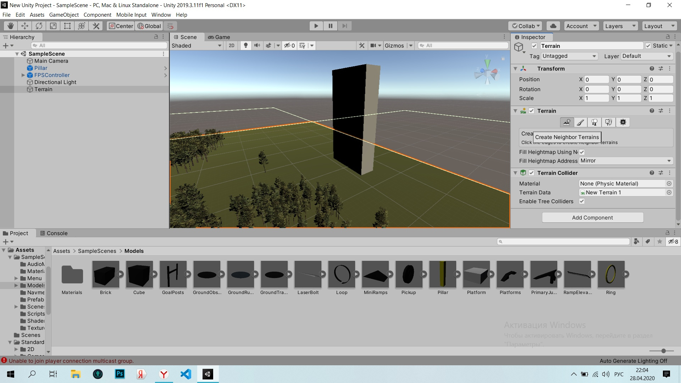Image resolution: width=681 pixels, height=383 pixels.
Task: Select the Rotate tool
Action: tap(39, 26)
